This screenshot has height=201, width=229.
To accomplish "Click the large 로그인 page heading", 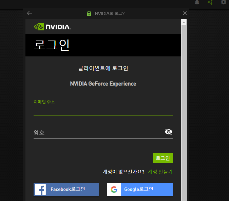I will (52, 45).
